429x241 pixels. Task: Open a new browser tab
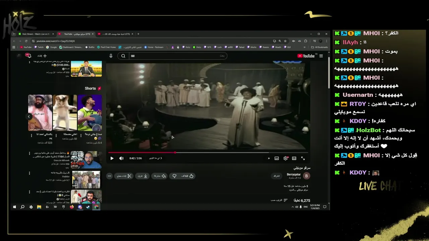pos(138,34)
